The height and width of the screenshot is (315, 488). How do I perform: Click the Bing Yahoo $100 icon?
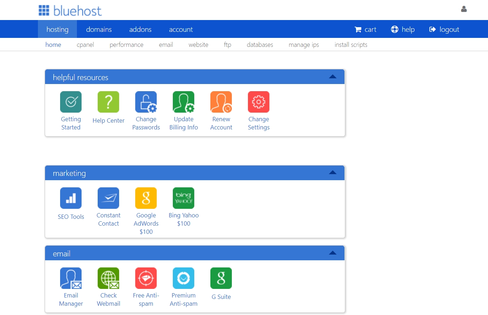[x=184, y=198]
